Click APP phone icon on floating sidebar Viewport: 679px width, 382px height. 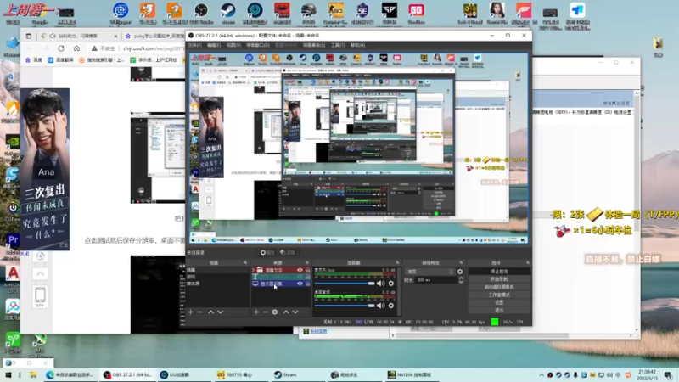click(x=40, y=297)
